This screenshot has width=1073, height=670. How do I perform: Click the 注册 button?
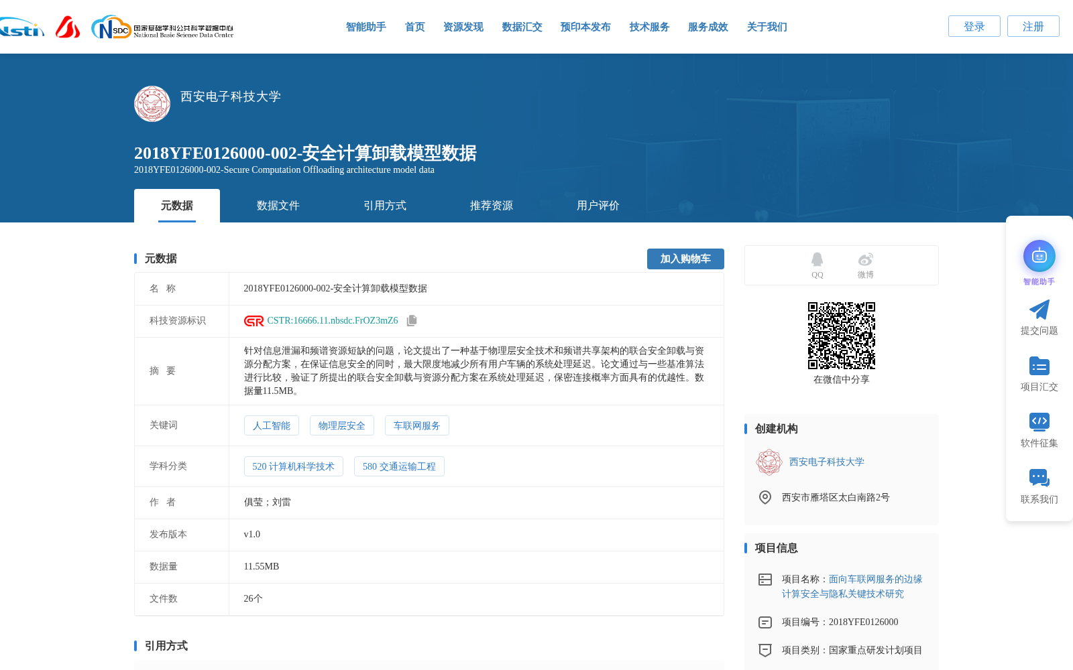[x=1033, y=26]
